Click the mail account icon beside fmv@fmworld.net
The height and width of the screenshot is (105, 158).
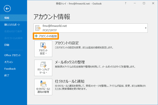(x=38, y=28)
